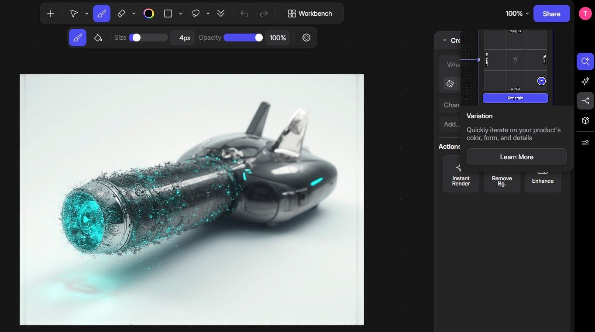Click the Enhance action
The image size is (595, 332).
(543, 181)
